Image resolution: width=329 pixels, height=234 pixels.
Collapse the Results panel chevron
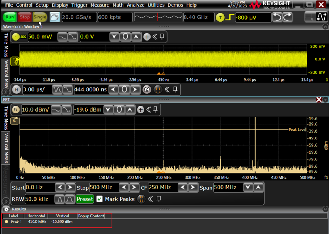(325, 209)
